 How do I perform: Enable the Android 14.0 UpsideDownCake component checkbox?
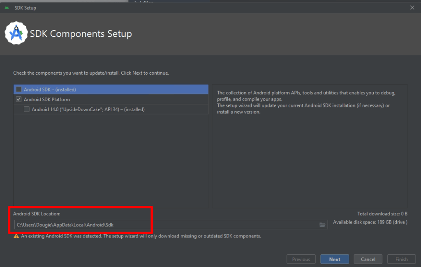click(x=27, y=109)
